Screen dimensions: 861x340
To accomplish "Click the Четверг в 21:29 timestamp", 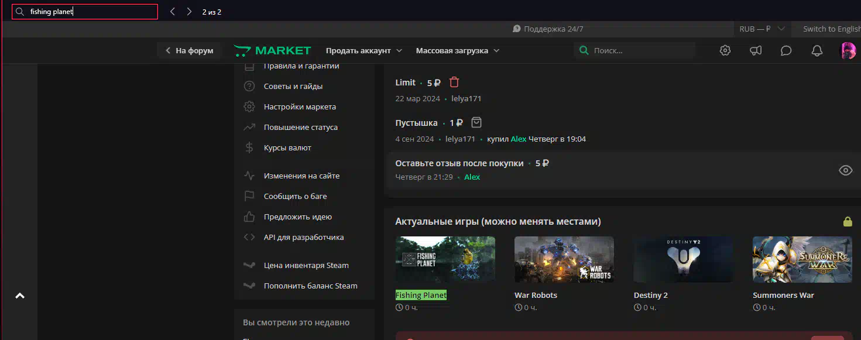I will 424,177.
